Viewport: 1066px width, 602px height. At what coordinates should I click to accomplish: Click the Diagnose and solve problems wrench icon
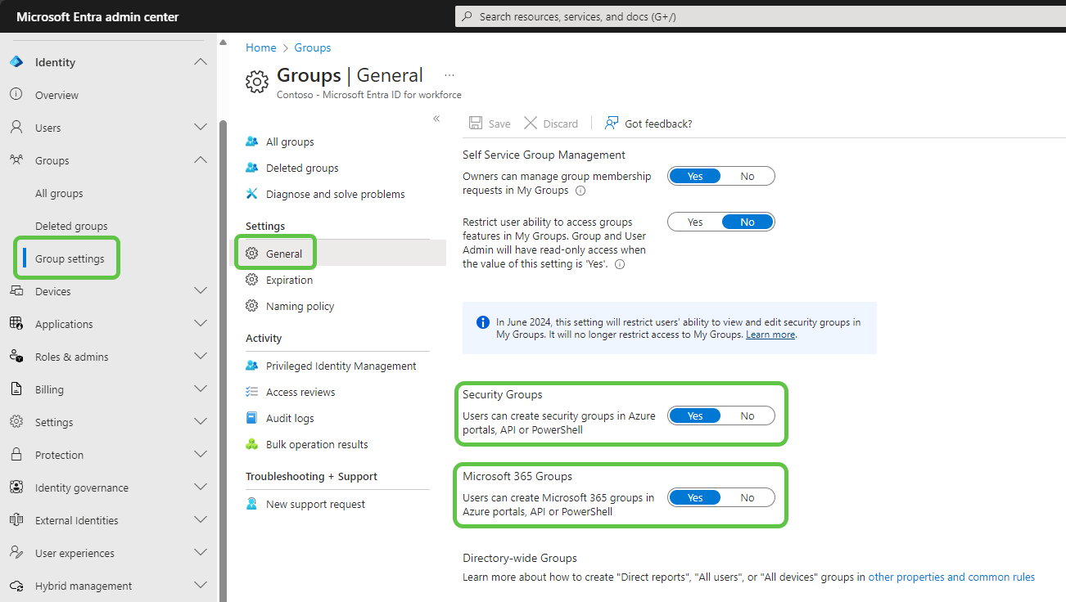pos(252,194)
